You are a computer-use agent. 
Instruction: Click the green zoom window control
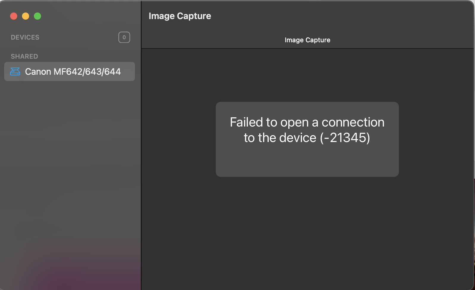tap(37, 16)
